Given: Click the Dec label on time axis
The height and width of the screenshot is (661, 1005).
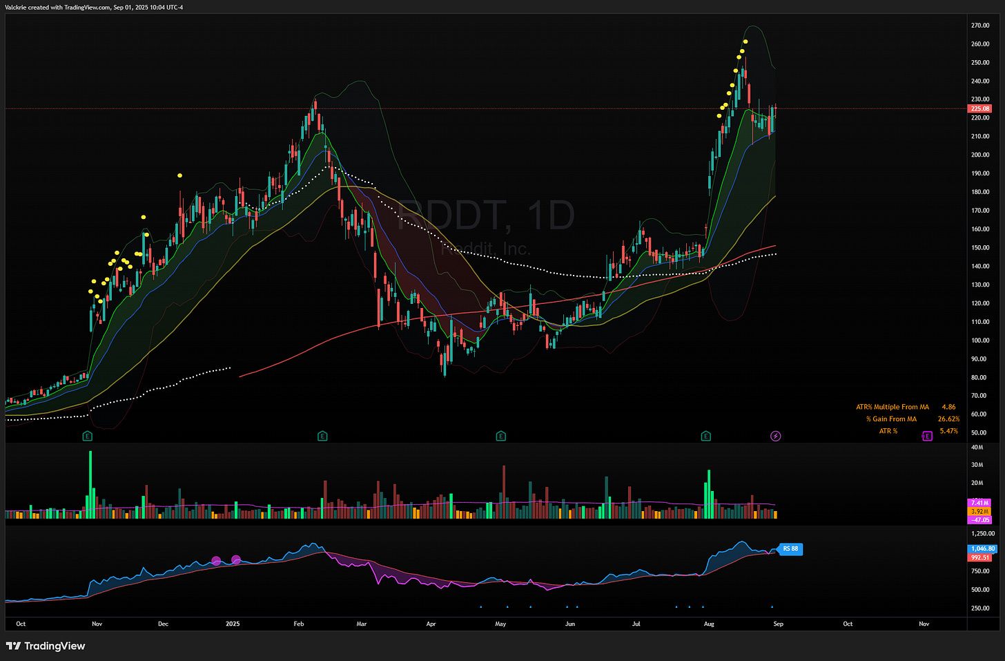Looking at the screenshot, I should (x=163, y=624).
